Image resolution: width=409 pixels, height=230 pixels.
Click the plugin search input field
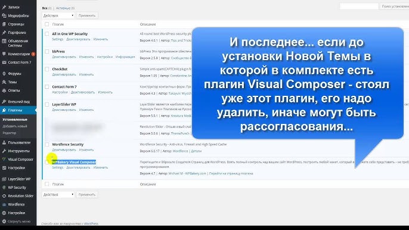point(359,7)
